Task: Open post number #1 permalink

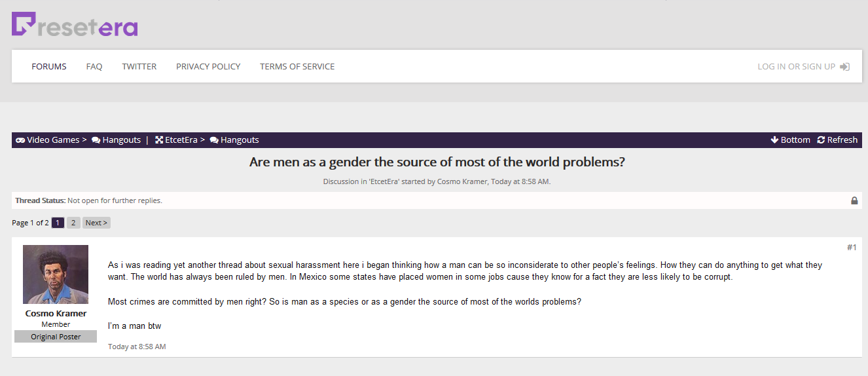Action: (852, 247)
